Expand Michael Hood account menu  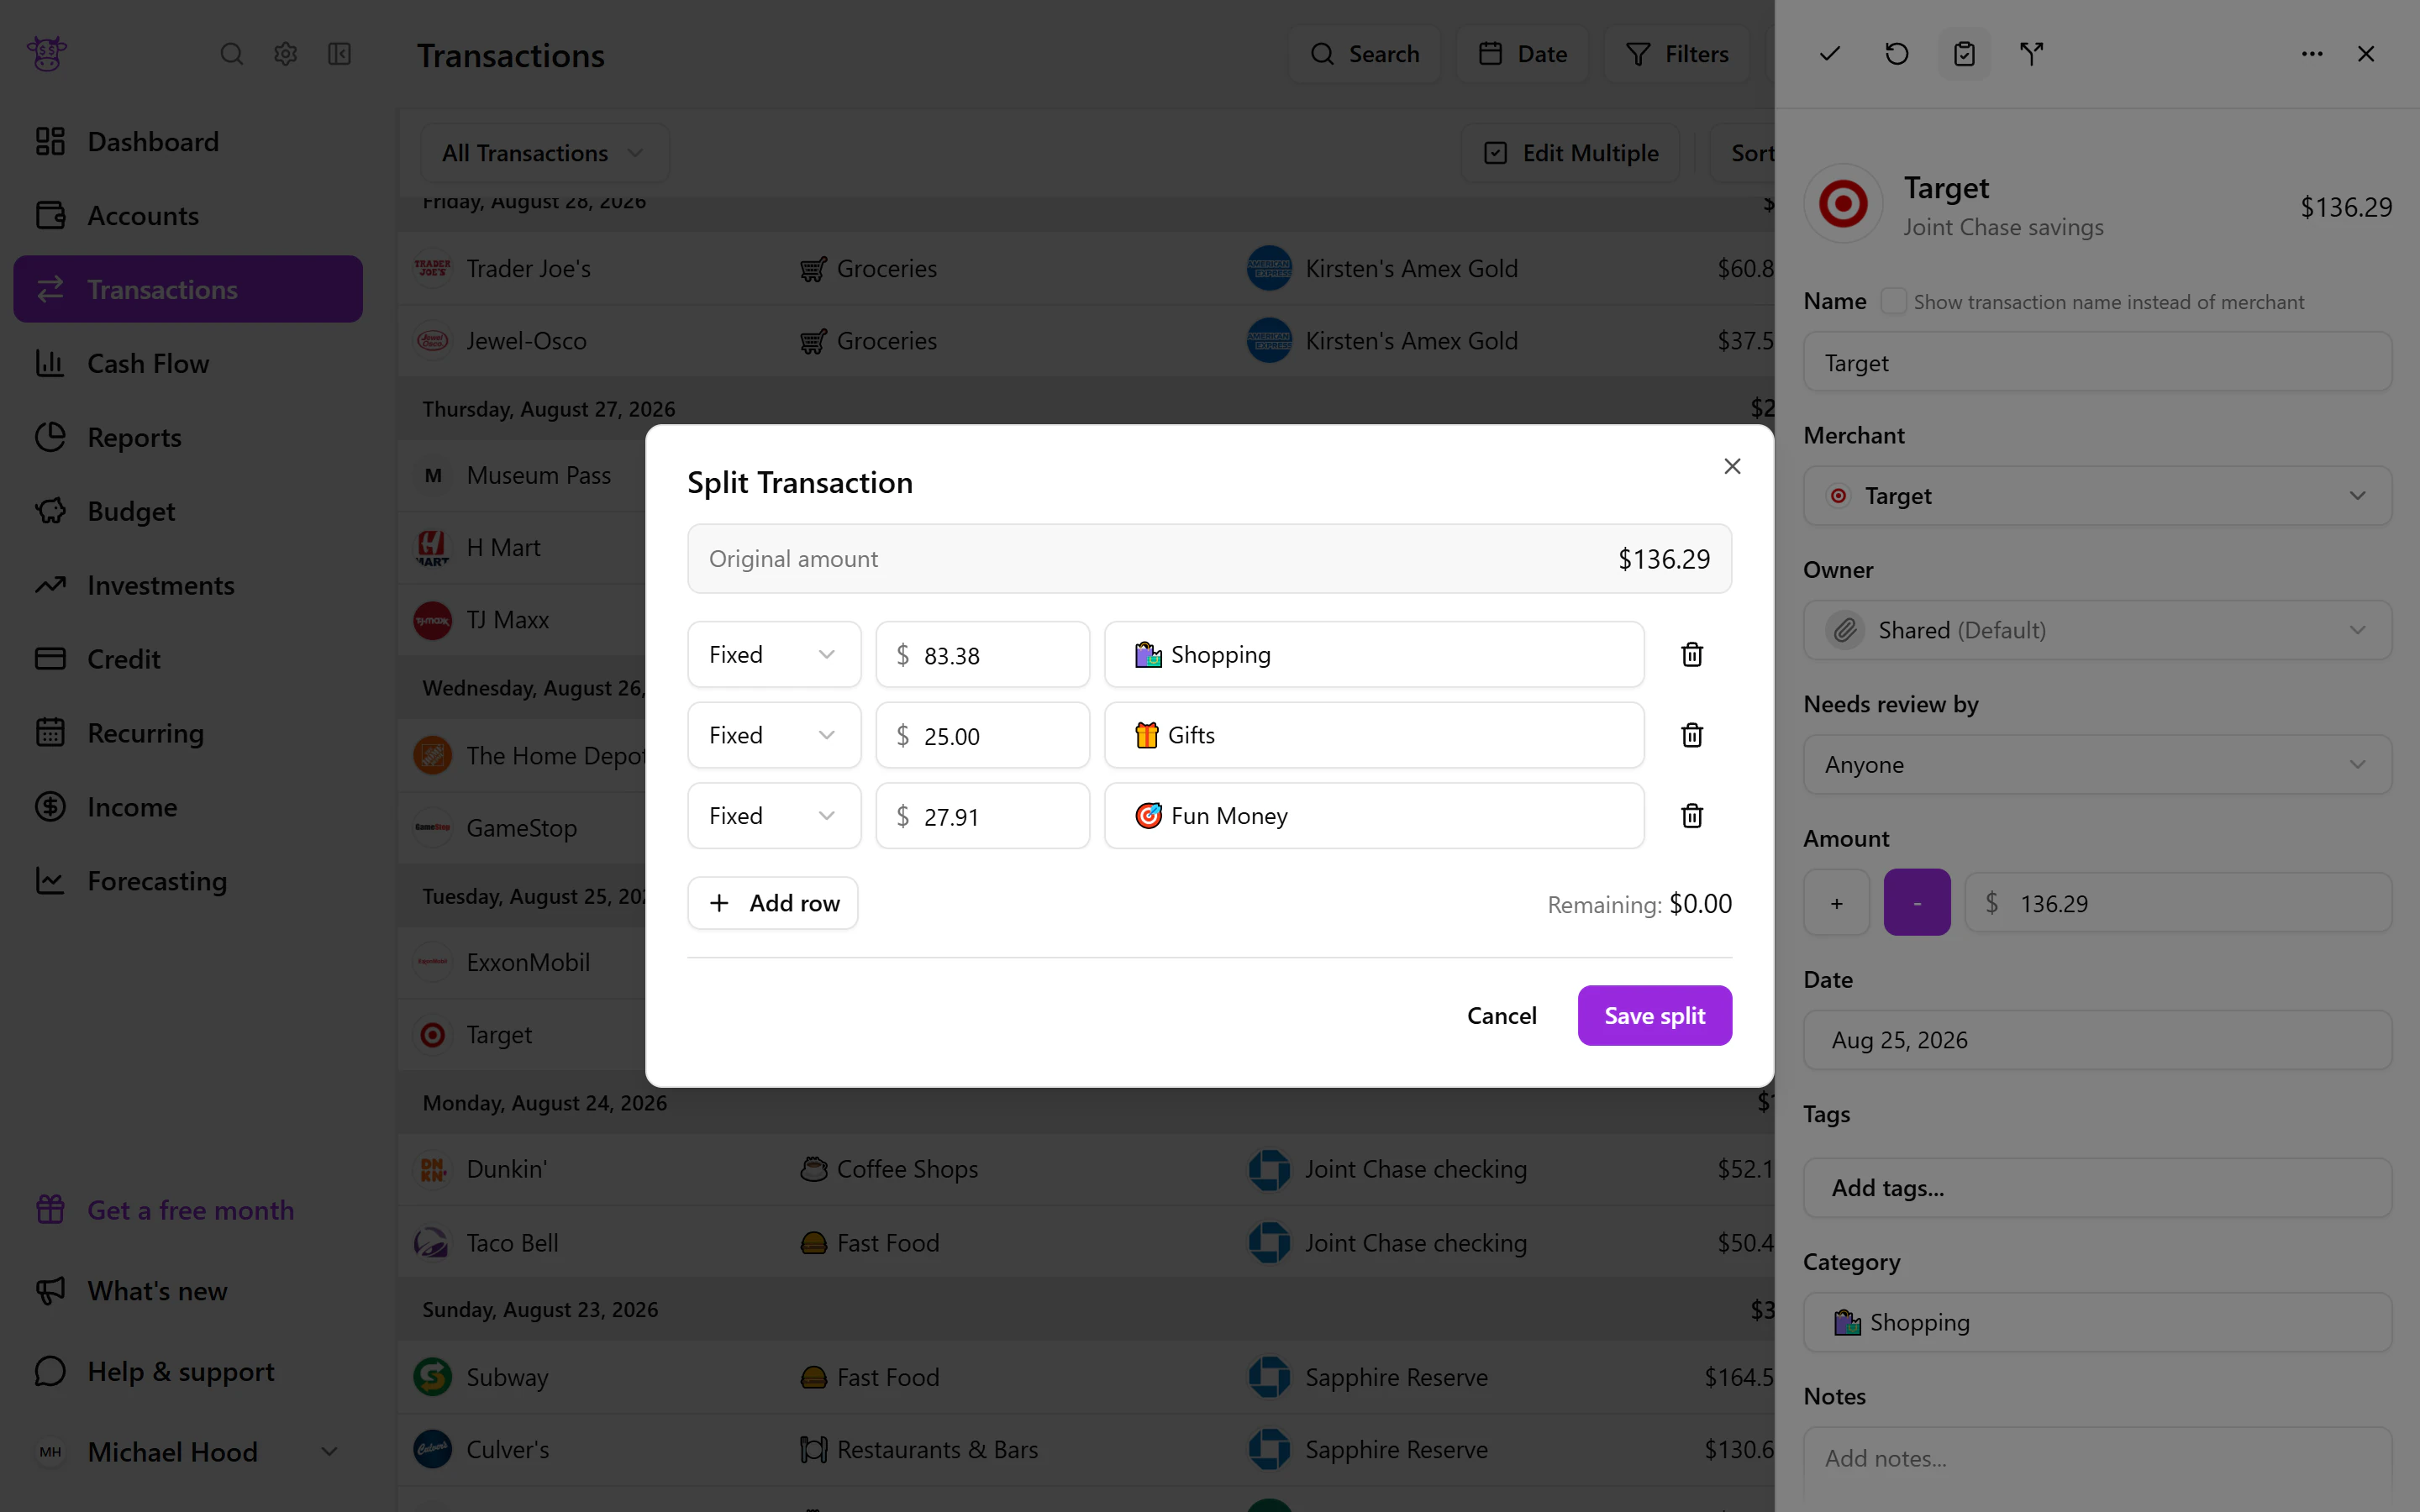tap(188, 1451)
